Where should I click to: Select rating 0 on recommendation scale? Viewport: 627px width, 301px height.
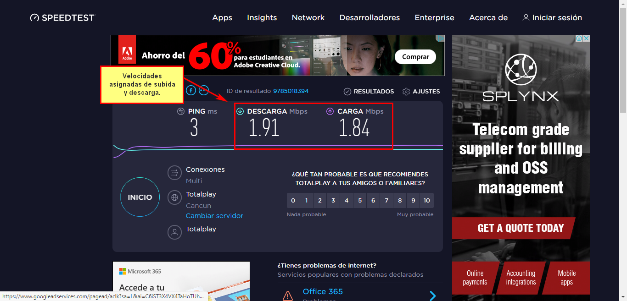(293, 201)
